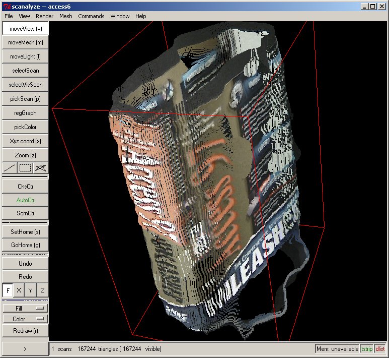Toggle the tstrip status indicator
The height and width of the screenshot is (358, 389).
pos(367,349)
